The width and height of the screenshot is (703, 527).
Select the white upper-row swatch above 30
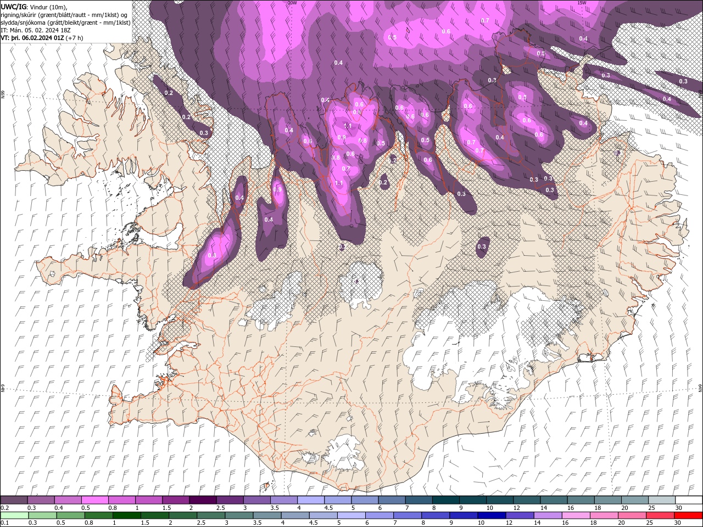click(688, 500)
